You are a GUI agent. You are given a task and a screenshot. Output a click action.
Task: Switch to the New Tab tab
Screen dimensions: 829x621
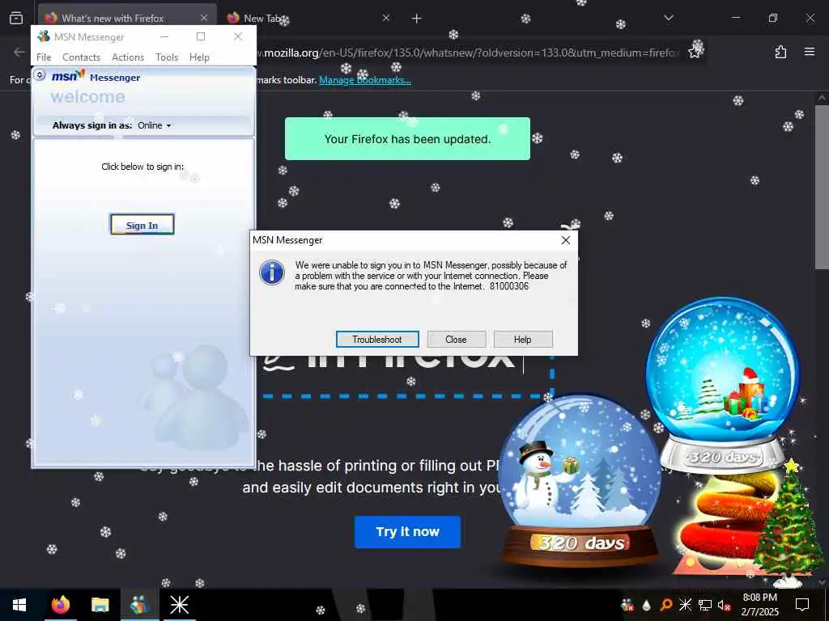point(307,18)
